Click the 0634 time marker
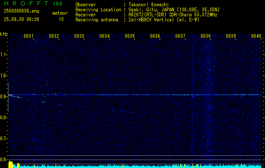 pos(104,36)
